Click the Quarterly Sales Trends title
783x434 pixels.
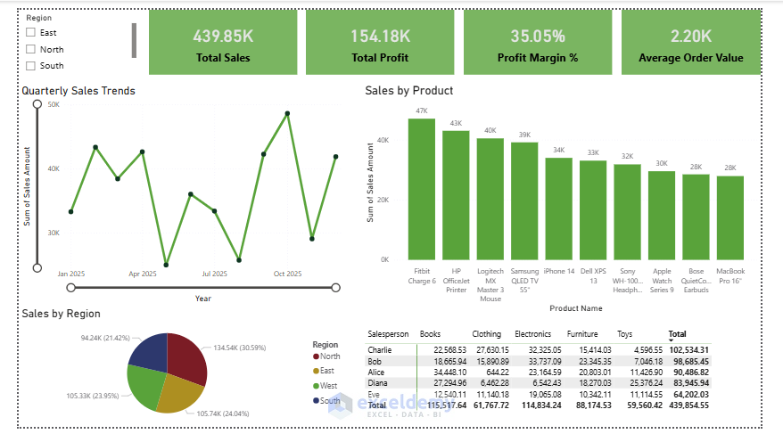[x=78, y=91]
